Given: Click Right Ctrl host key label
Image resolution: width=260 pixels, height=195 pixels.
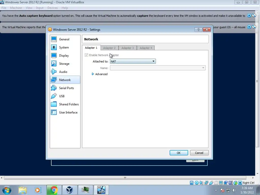Looking at the screenshot, I should click(x=248, y=183).
